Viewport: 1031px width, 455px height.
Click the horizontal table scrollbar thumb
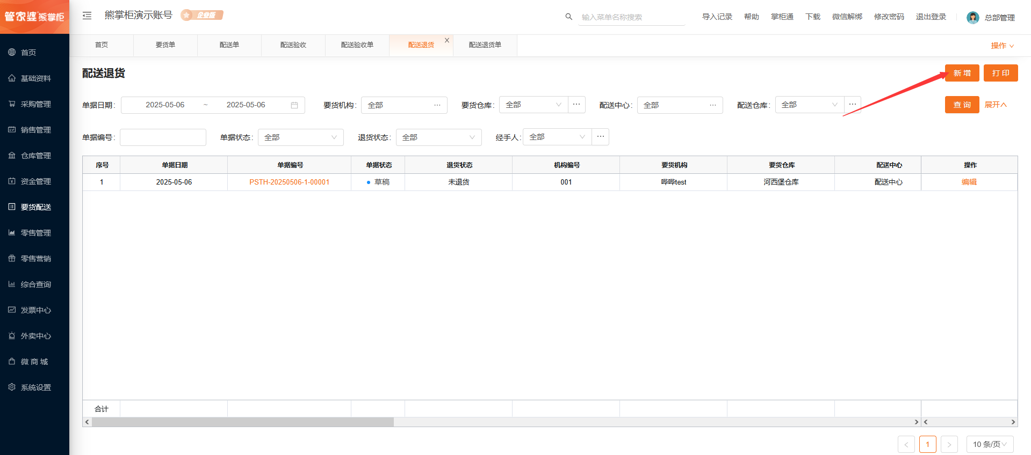(x=243, y=422)
